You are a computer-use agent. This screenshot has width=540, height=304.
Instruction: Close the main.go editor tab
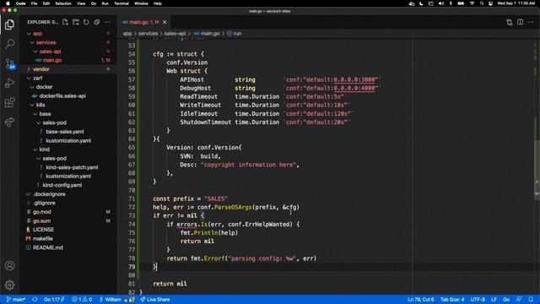pos(165,22)
